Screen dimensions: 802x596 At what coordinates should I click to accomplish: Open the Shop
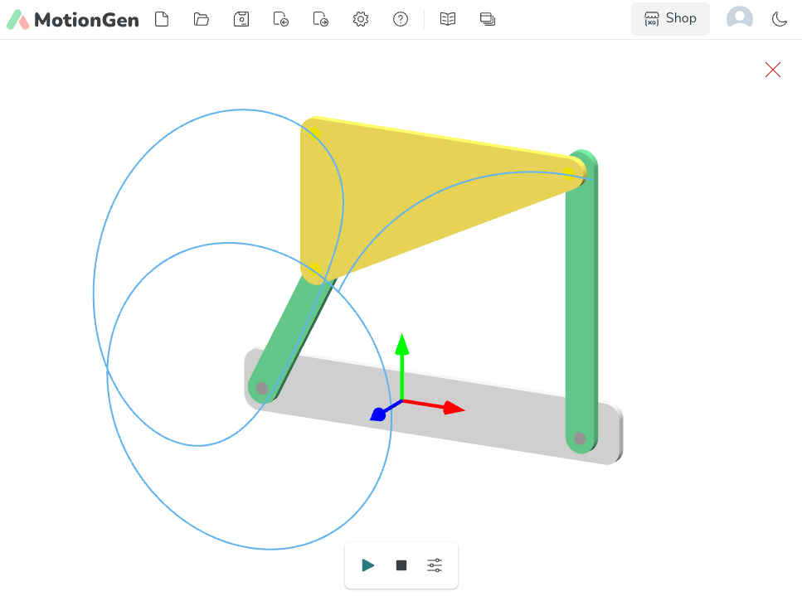670,19
